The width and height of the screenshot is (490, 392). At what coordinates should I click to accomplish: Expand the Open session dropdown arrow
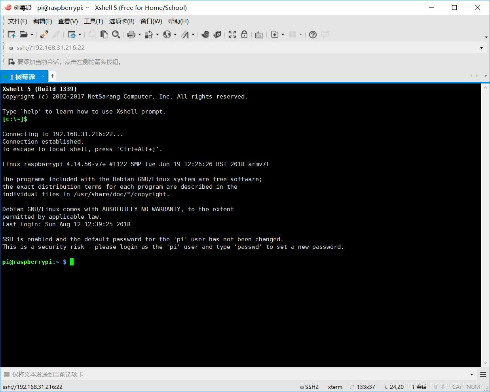click(x=32, y=34)
